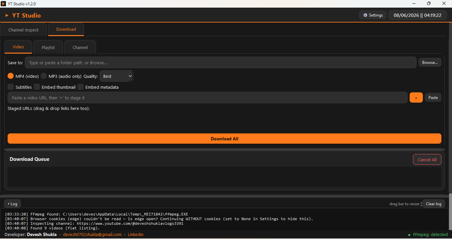
Task: Click the date and time display
Action: 418,15
